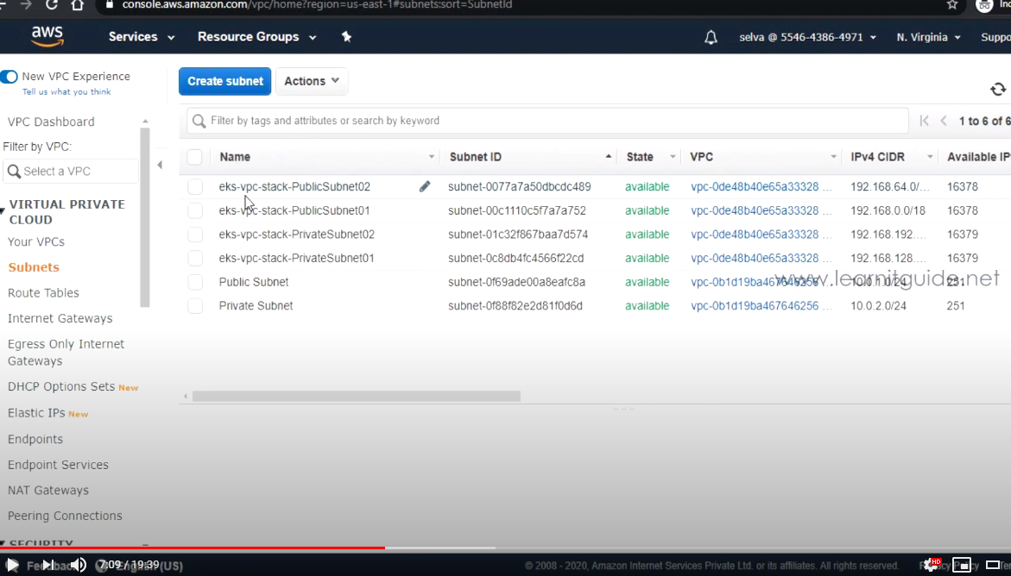
Task: Go to first page of results
Action: coord(924,121)
